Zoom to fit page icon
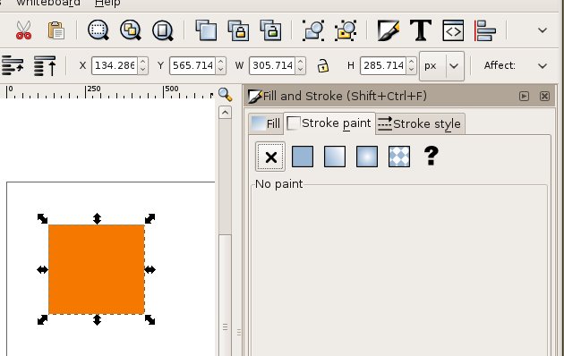 (163, 30)
